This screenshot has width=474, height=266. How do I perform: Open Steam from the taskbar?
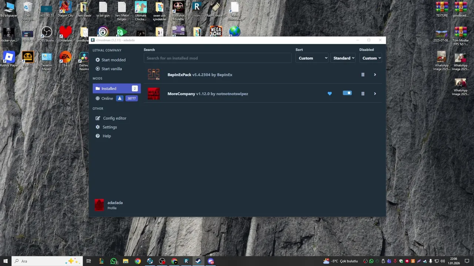coord(198,261)
